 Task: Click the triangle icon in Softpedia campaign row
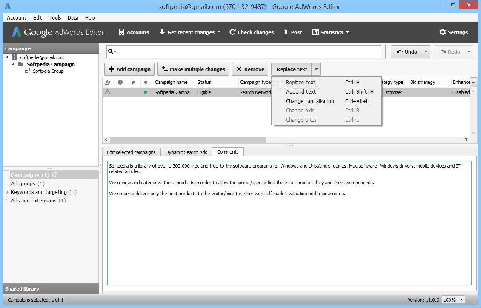point(108,92)
